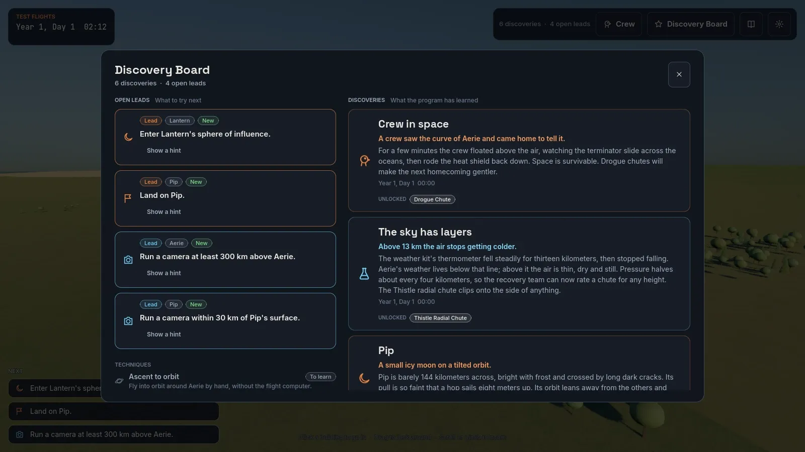Screen dimensions: 805x452
Task: Open the Discovery Board from top bar
Action: tap(691, 24)
